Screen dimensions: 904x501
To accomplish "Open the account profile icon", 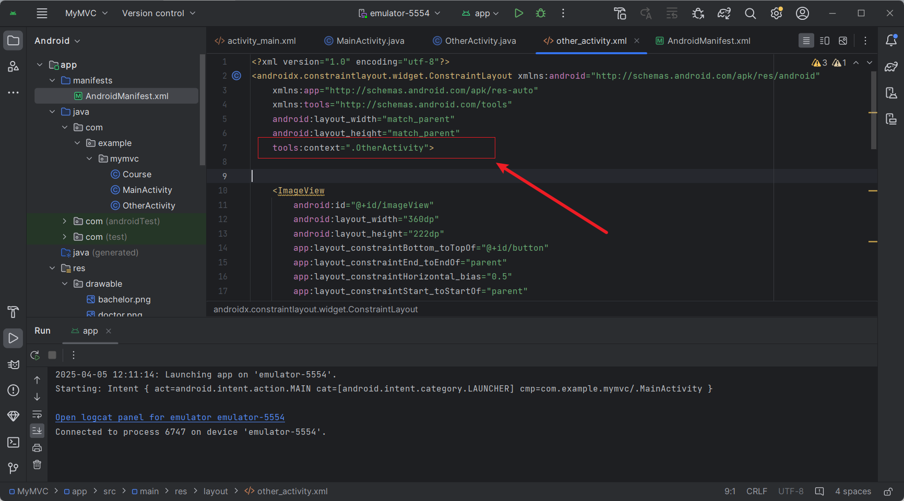I will pyautogui.click(x=802, y=14).
